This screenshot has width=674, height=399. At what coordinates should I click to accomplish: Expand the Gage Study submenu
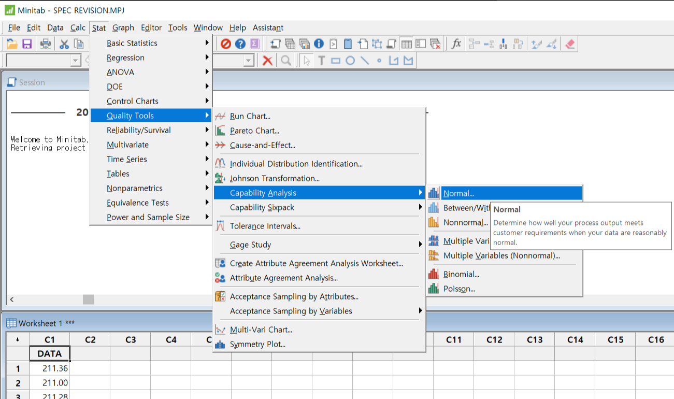tap(319, 245)
